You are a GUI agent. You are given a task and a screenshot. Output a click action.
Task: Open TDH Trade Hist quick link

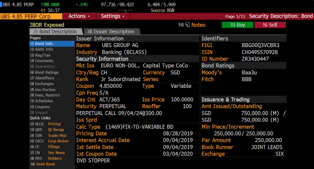[48, 135]
